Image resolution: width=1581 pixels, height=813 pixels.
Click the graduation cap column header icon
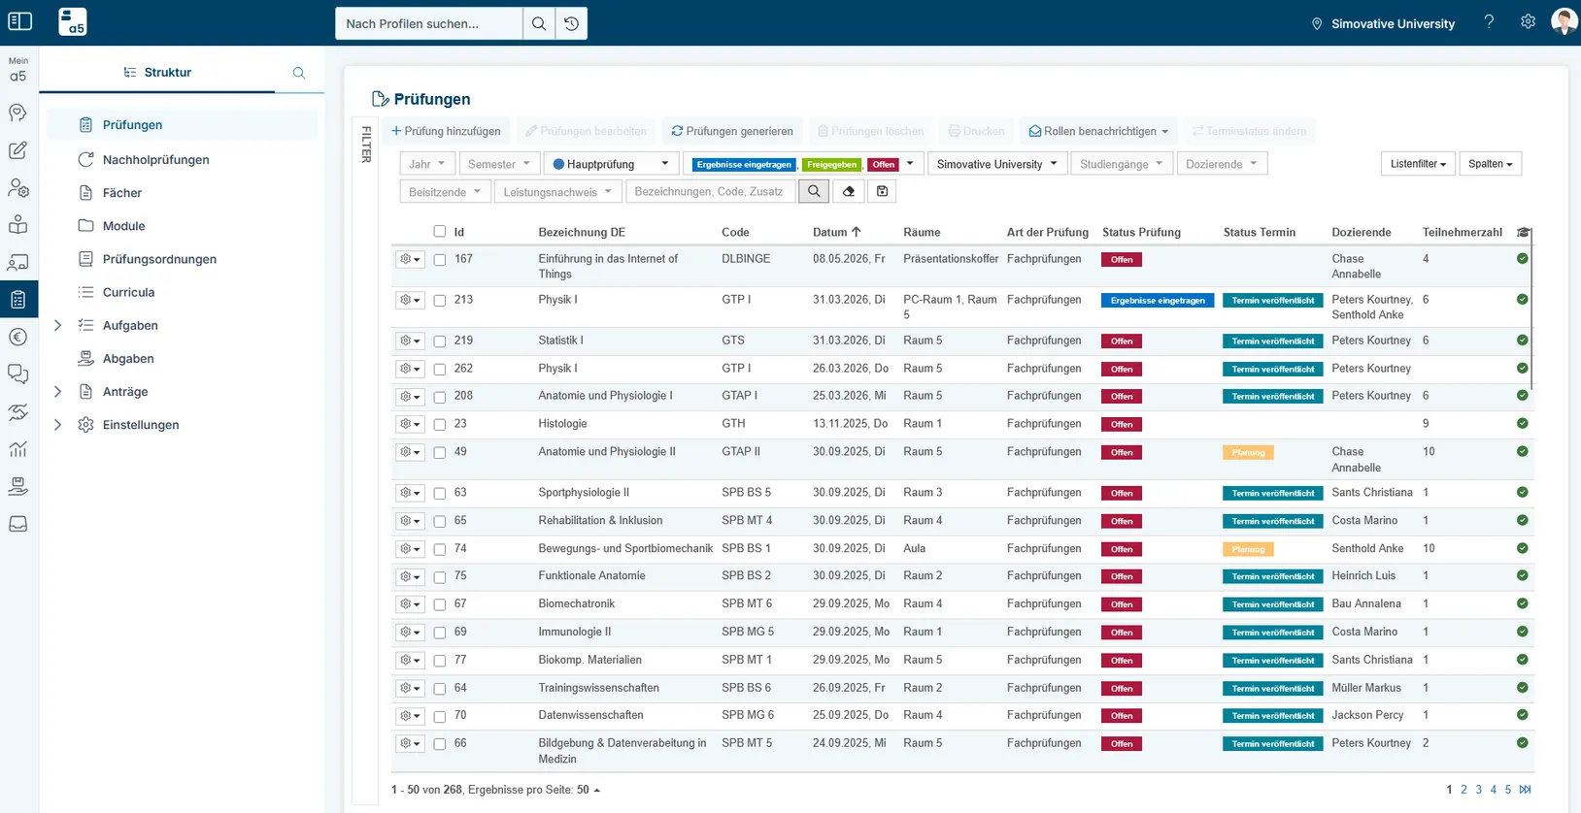point(1523,233)
